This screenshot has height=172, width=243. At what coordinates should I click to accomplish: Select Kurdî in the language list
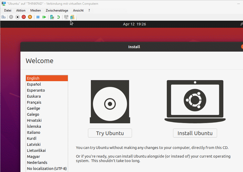pyautogui.click(x=47, y=138)
